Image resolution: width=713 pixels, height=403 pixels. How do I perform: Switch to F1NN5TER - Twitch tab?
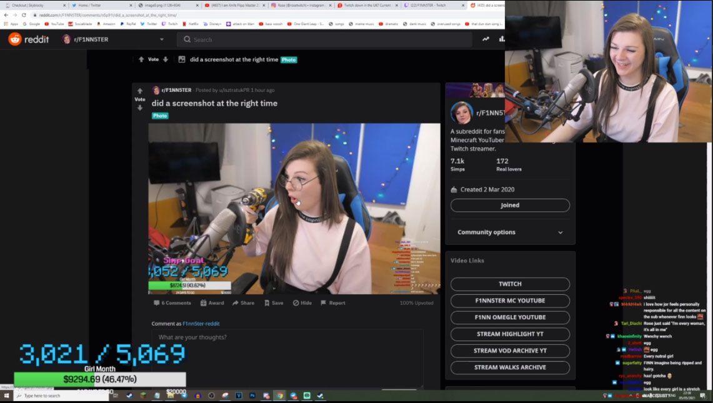pyautogui.click(x=433, y=6)
